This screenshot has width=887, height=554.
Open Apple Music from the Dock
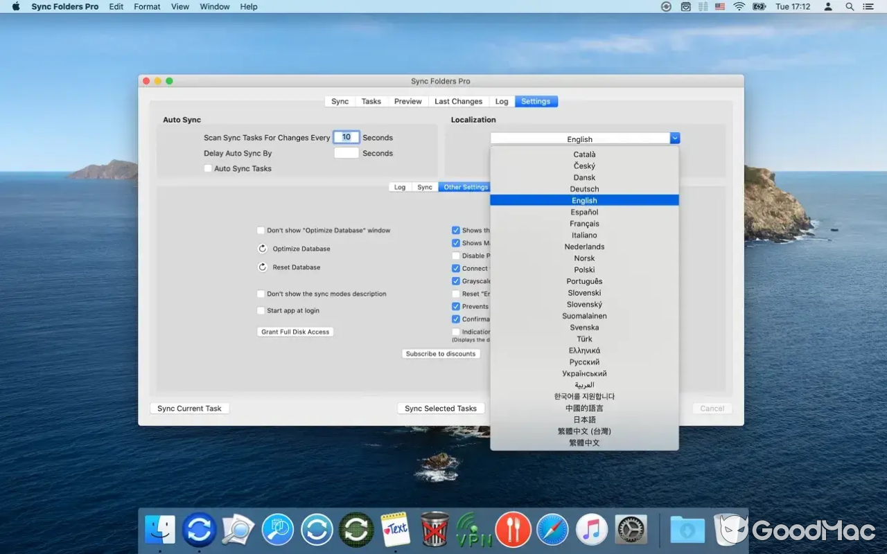(591, 530)
